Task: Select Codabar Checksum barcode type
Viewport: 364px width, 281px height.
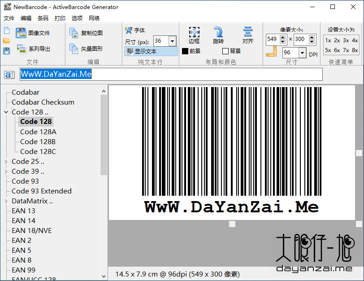Action: (43, 102)
